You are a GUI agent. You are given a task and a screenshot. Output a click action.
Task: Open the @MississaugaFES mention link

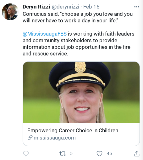[x=45, y=34]
